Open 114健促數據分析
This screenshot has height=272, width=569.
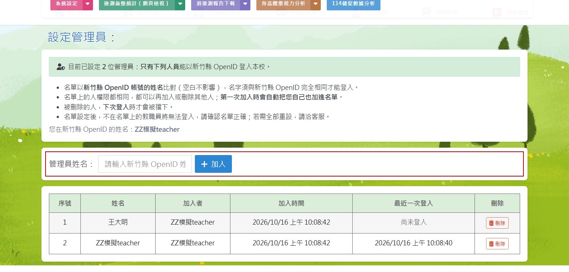[353, 4]
